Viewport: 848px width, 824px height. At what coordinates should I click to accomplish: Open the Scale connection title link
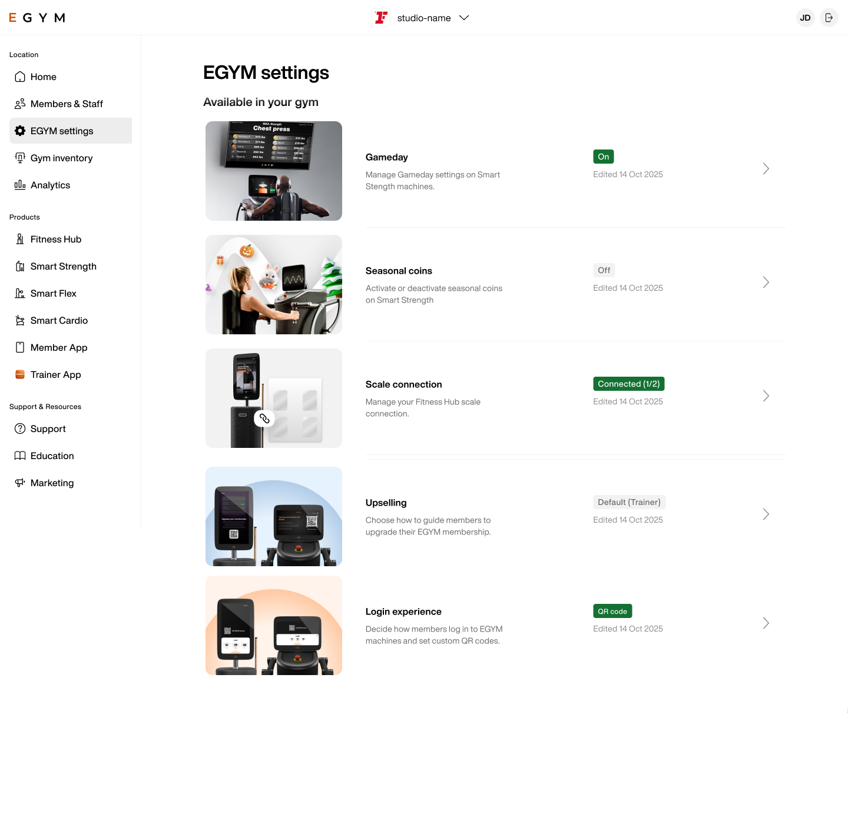coord(404,384)
